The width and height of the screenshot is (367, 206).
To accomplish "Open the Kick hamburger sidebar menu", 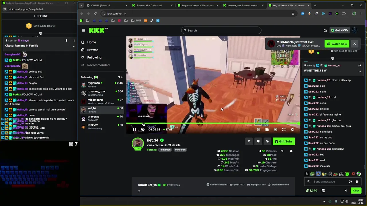I will [x=83, y=30].
